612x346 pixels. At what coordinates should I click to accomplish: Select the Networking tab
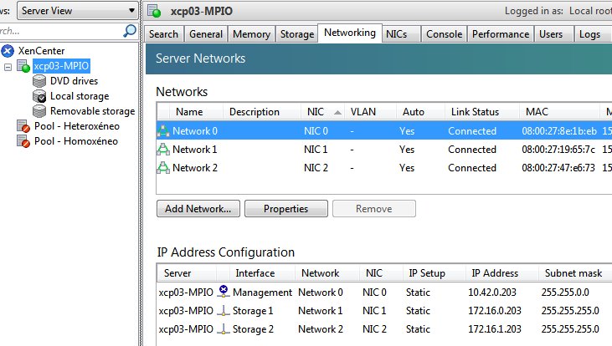tap(350, 33)
